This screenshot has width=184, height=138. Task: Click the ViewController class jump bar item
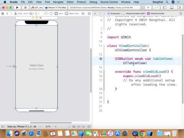tap(156, 13)
